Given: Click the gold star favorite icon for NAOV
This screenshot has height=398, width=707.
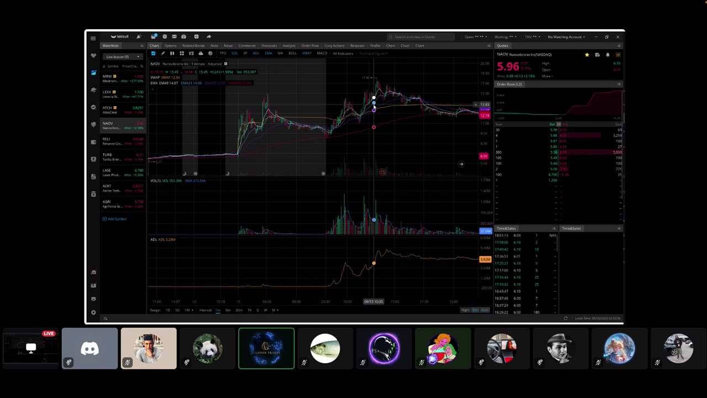Looking at the screenshot, I should click(x=587, y=55).
